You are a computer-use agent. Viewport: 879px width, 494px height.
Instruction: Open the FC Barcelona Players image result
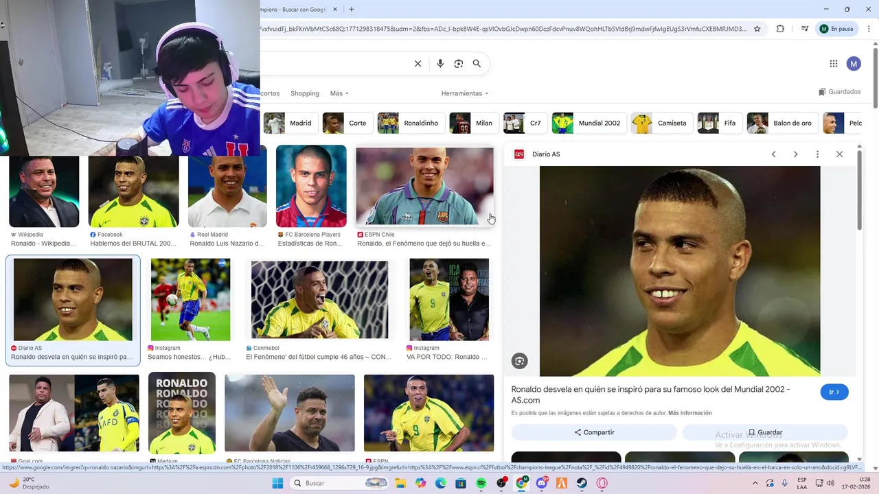click(311, 186)
